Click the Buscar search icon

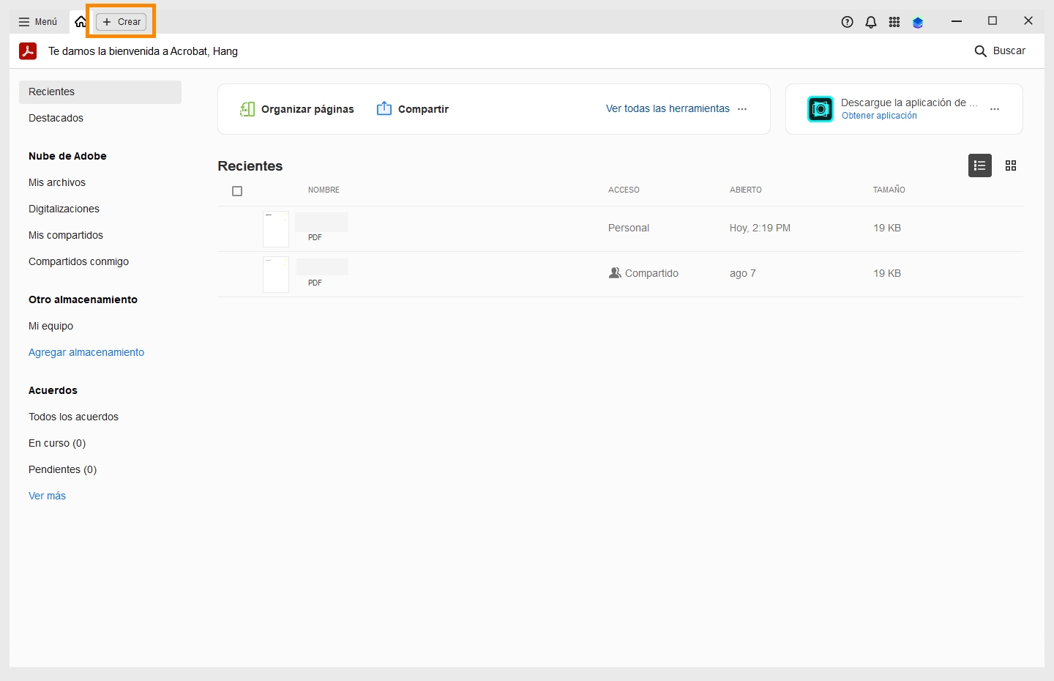point(981,51)
